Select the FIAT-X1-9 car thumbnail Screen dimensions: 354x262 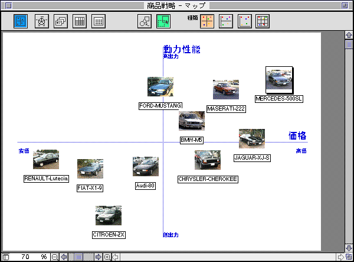point(90,169)
